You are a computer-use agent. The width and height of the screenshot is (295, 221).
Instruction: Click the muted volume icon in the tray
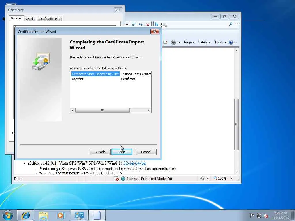click(266, 216)
